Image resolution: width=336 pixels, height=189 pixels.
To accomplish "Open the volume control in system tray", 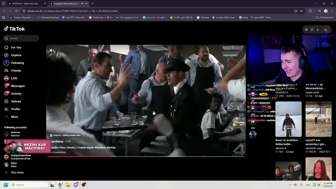I will (x=319, y=185).
